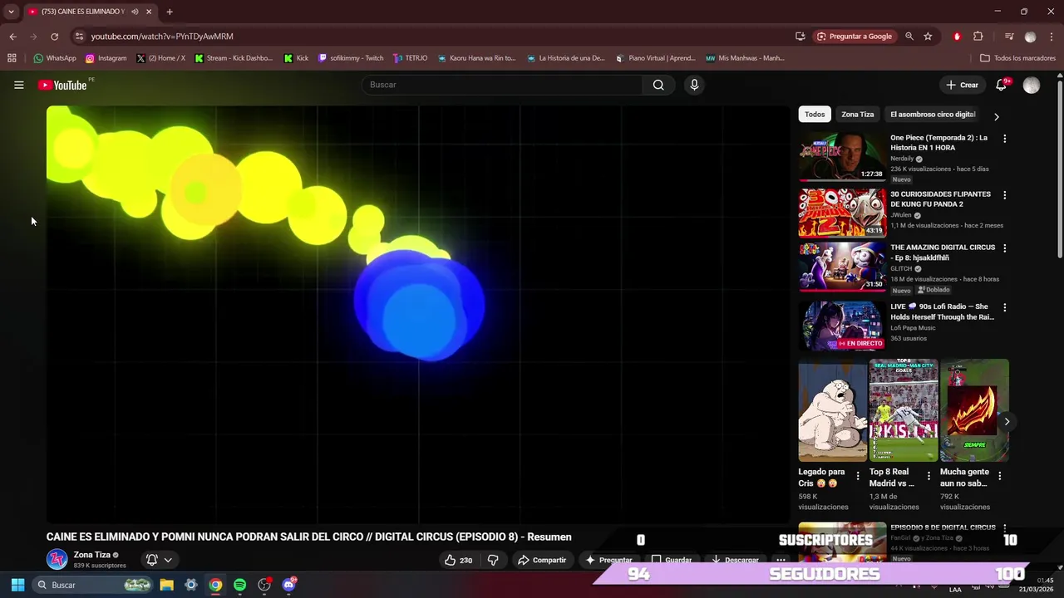This screenshot has height=598, width=1064.
Task: Open Kick bookmark link
Action: (x=296, y=58)
